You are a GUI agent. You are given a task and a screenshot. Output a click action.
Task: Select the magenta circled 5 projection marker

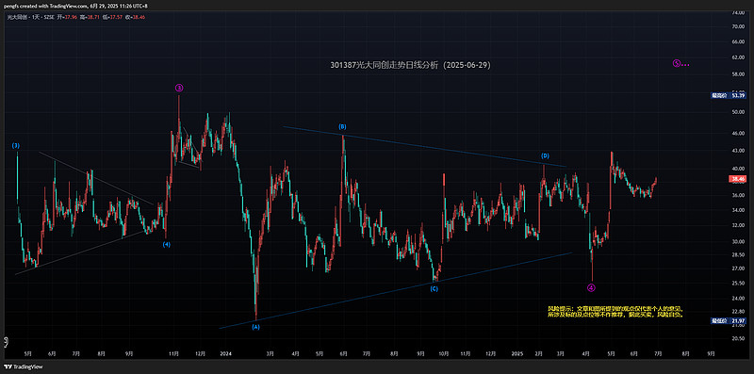tap(680, 63)
